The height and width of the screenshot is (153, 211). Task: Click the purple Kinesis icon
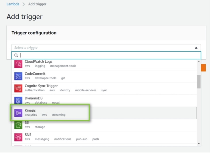click(18, 113)
